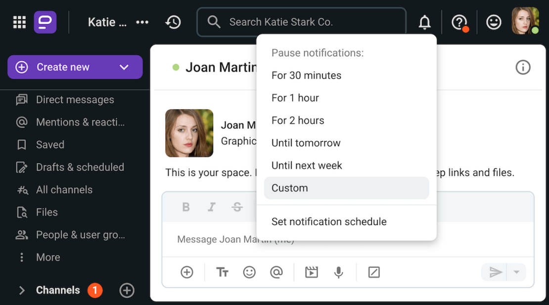Image resolution: width=549 pixels, height=305 pixels.
Task: Toggle bold formatting in message editor
Action: click(186, 207)
